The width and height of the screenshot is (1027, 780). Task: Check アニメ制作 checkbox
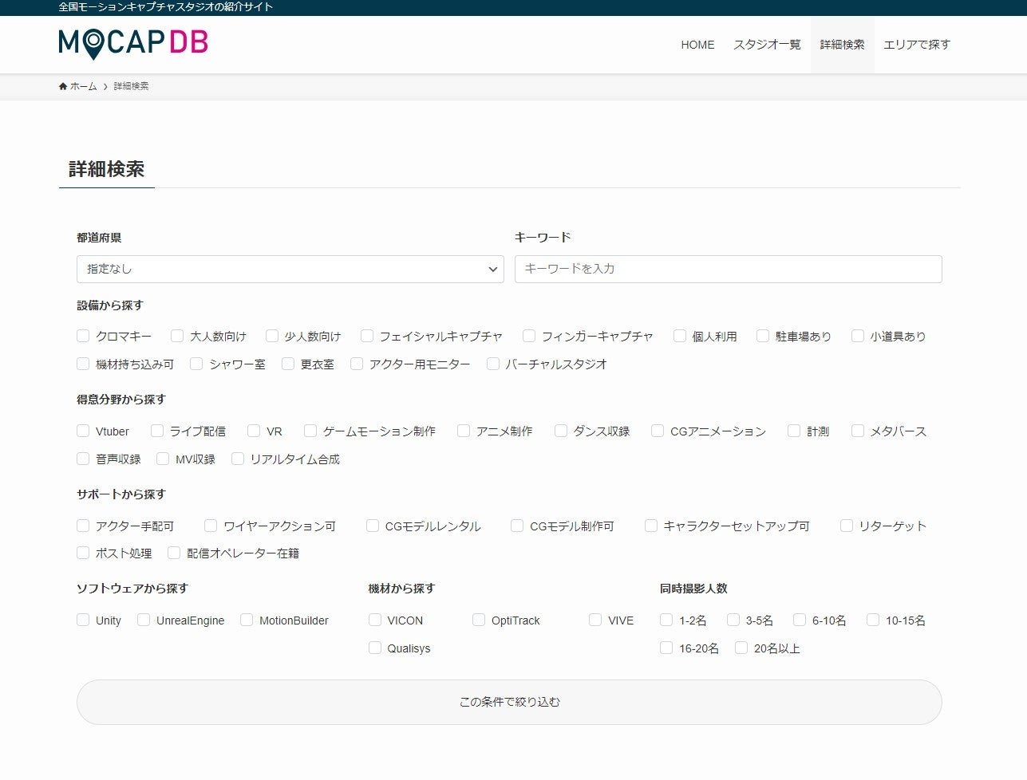click(464, 431)
